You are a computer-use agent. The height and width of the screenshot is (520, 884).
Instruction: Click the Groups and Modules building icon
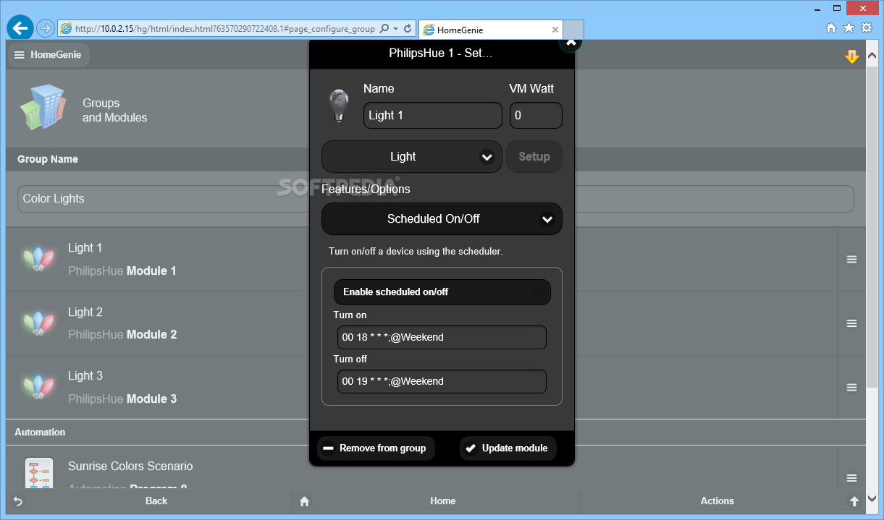click(43, 108)
